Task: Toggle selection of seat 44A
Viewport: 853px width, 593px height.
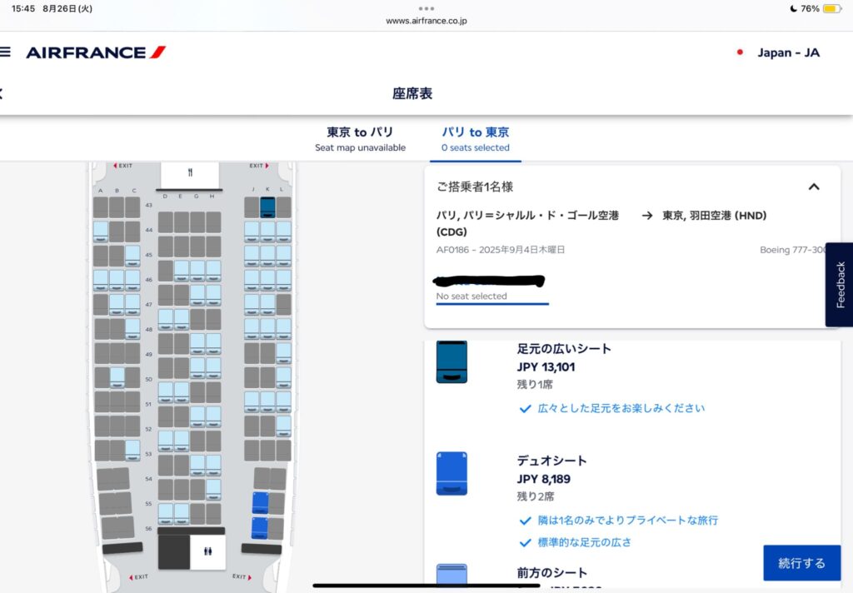Action: [101, 231]
